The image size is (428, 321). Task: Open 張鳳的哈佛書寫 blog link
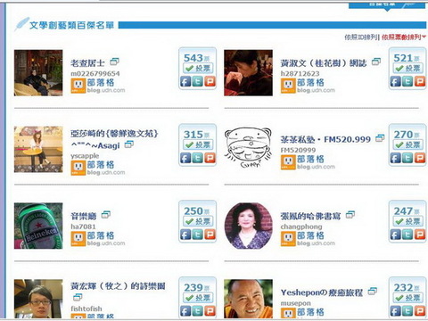310,216
